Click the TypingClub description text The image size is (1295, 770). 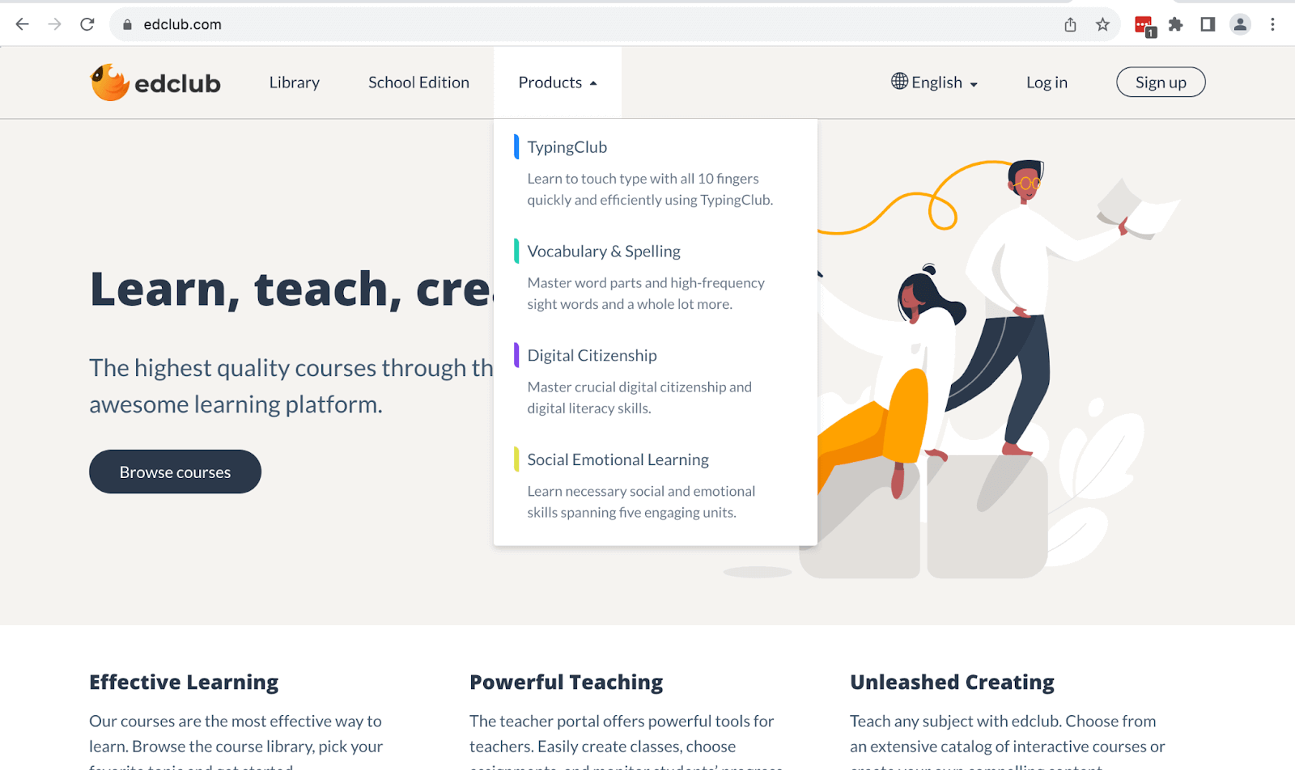(650, 189)
